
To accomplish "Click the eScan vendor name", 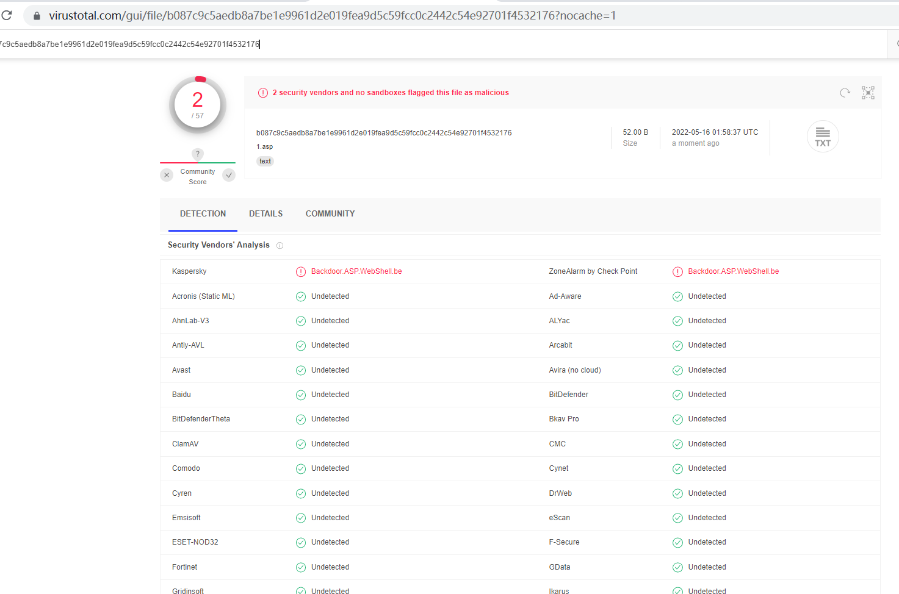I will click(x=559, y=518).
